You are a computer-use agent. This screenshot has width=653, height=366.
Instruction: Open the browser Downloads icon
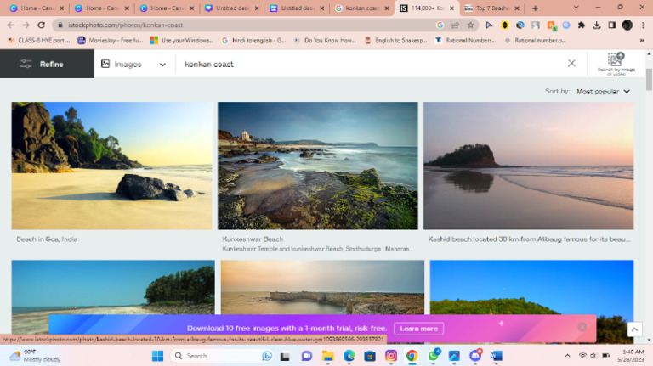point(596,25)
